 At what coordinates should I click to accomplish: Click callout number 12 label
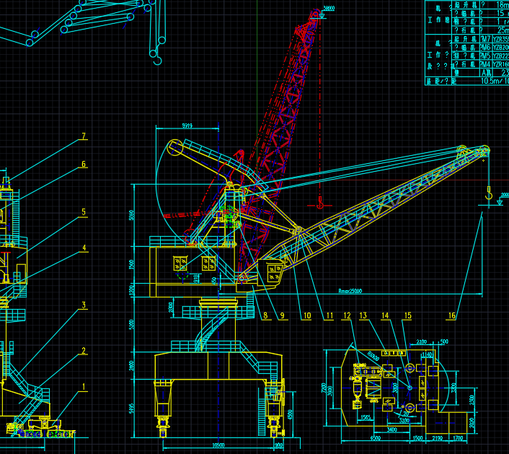tap(347, 315)
